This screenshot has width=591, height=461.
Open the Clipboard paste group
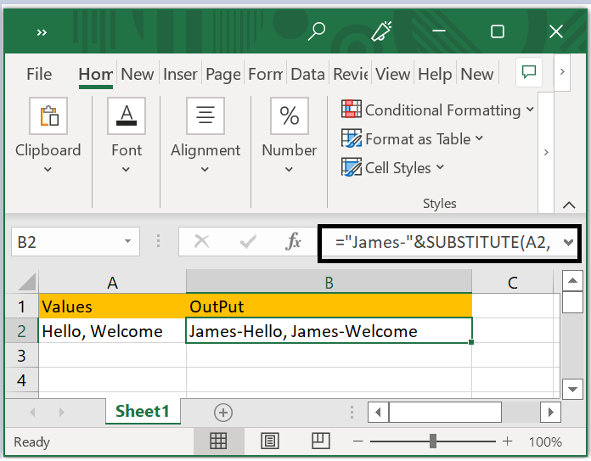(x=48, y=116)
